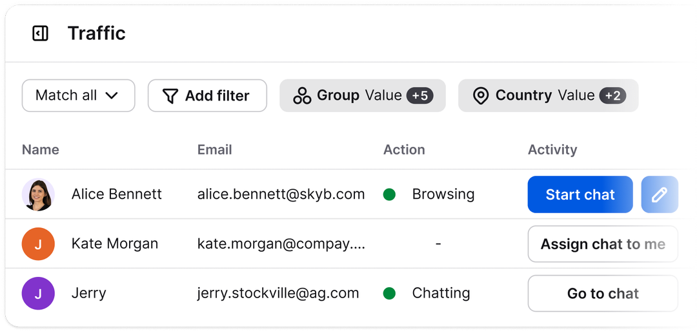Viewport: 697px width, 331px height.
Task: Click Alice Bennett's profile photo
Action: pos(38,194)
